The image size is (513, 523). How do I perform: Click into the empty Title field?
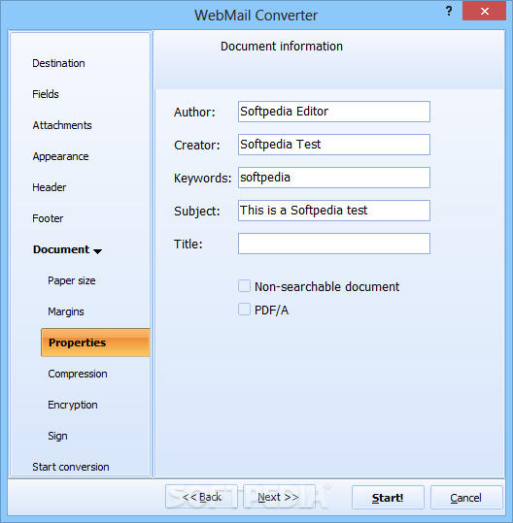click(x=334, y=244)
